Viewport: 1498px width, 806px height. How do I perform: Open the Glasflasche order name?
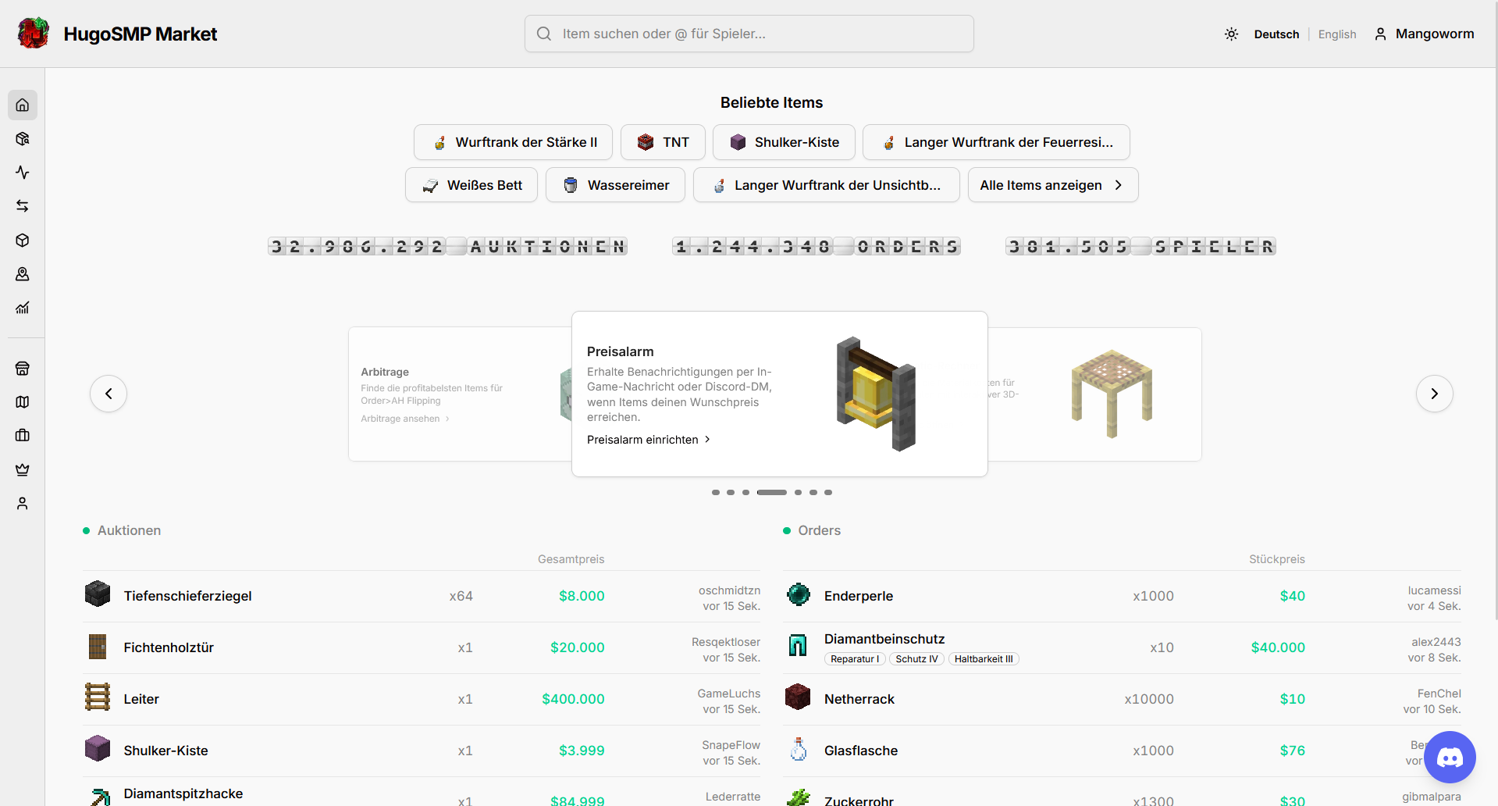pyautogui.click(x=861, y=751)
